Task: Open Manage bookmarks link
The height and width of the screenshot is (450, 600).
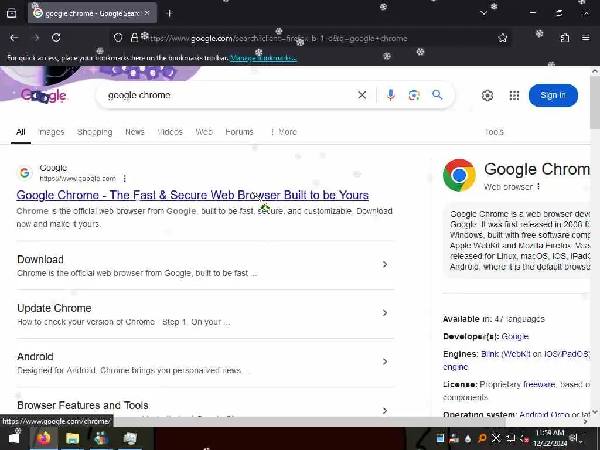Action: click(x=263, y=58)
